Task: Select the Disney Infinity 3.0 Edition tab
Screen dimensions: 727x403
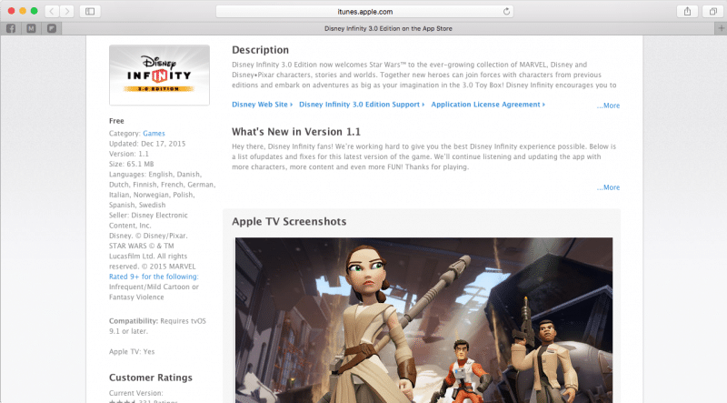Action: [x=389, y=28]
